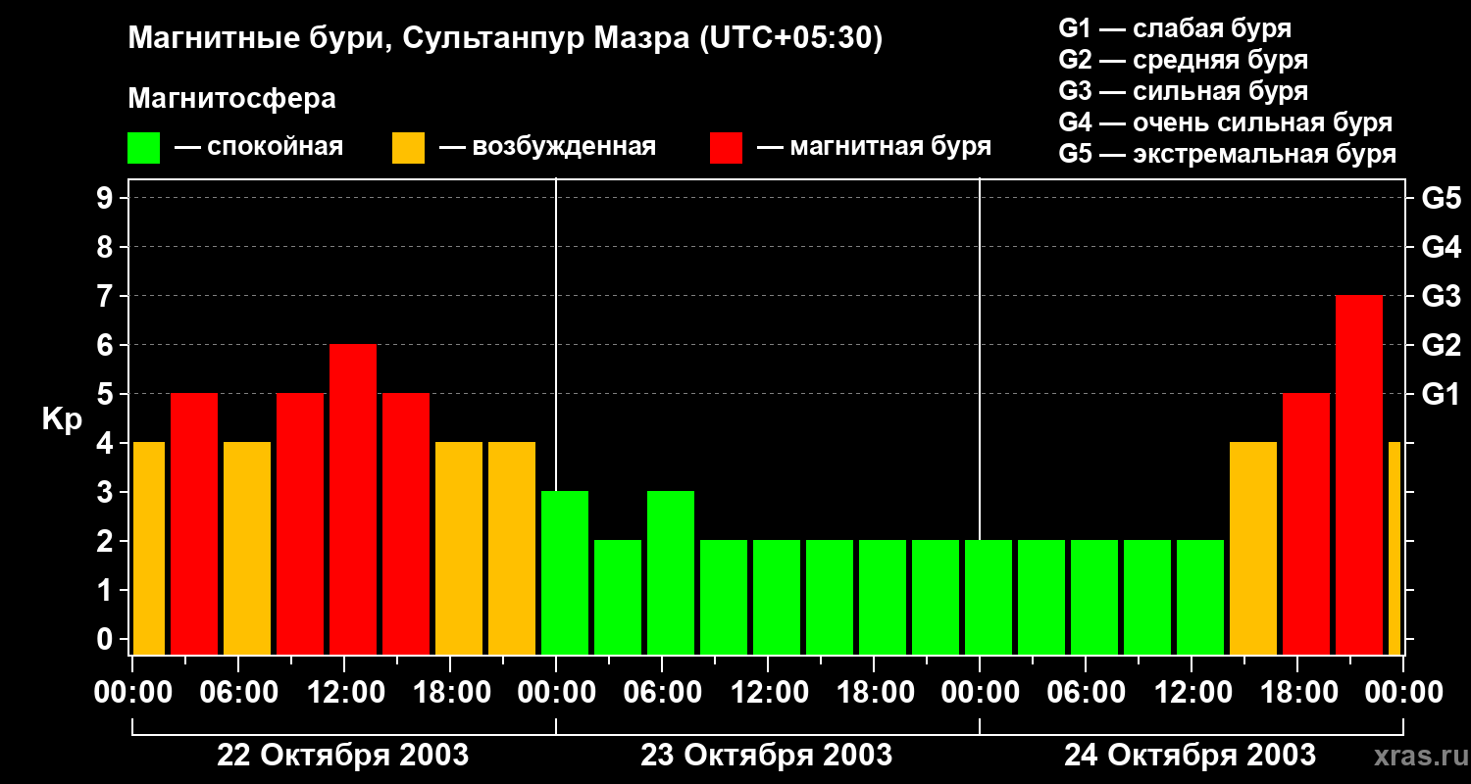Click the Kp axis value 2
Viewport: 1471px width, 784px height.
pos(107,541)
